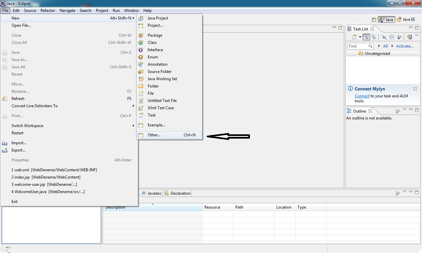Click the Open Perspective icon

click(x=374, y=19)
